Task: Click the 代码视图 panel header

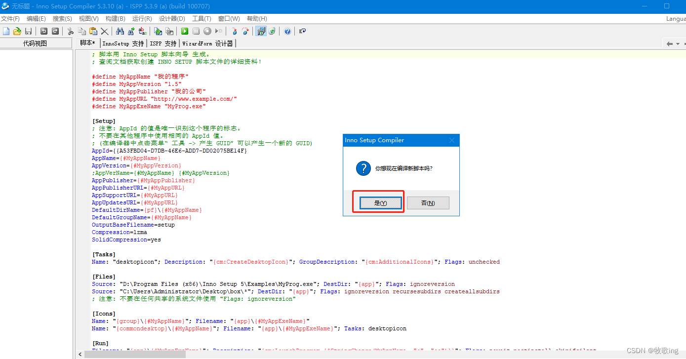Action: point(35,43)
